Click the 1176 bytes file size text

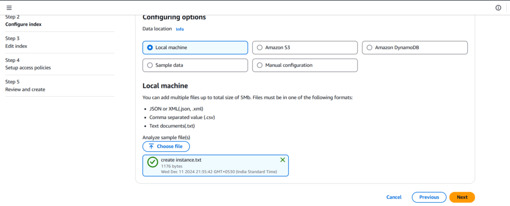(x=172, y=166)
